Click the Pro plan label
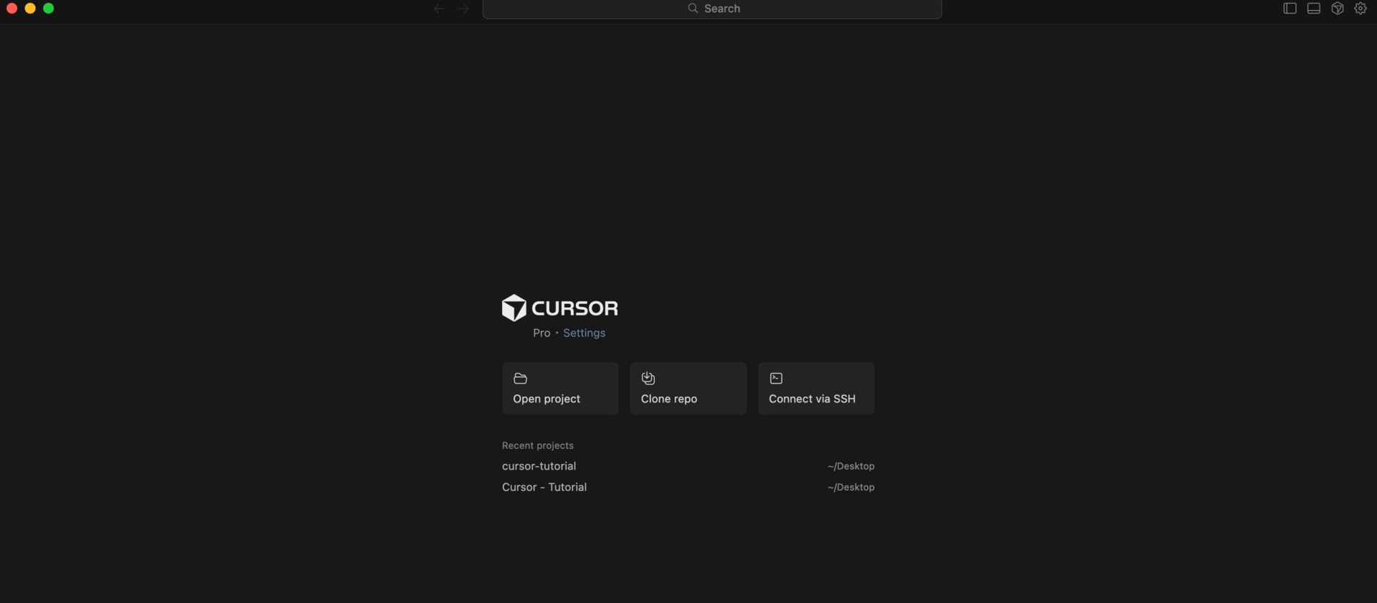Viewport: 1377px width, 603px height. click(x=541, y=333)
